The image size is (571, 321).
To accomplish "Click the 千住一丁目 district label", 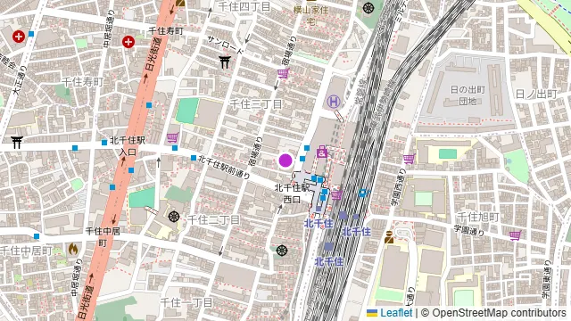I will (186, 302).
